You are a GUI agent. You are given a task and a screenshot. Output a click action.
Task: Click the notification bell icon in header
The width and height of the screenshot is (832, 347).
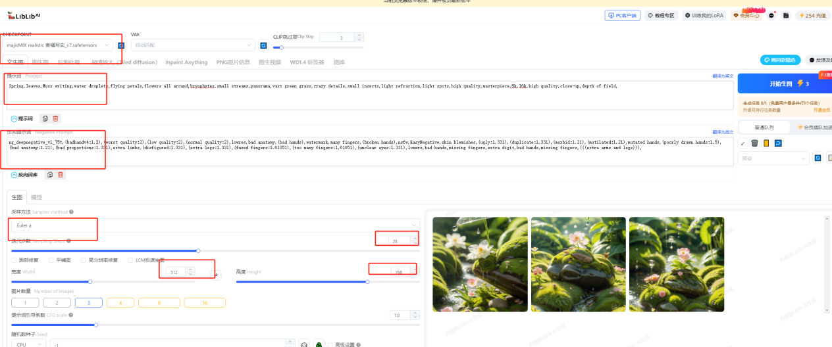[x=771, y=15]
